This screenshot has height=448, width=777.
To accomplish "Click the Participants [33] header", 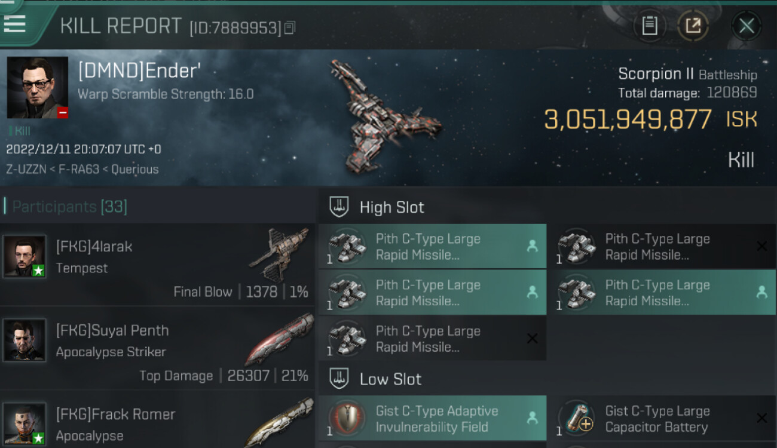I will tap(69, 207).
